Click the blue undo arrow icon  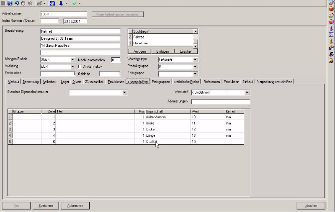(16, 3)
